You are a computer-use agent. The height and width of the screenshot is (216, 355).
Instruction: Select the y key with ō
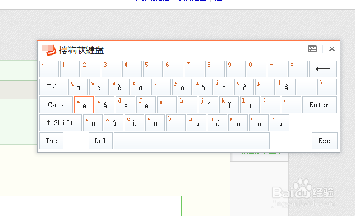coord(182,87)
